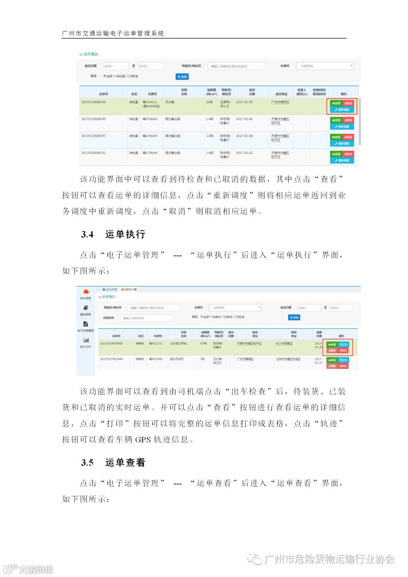Click 取消 for waybill 20170329008741
This screenshot has width=408, height=577.
pyautogui.click(x=348, y=154)
